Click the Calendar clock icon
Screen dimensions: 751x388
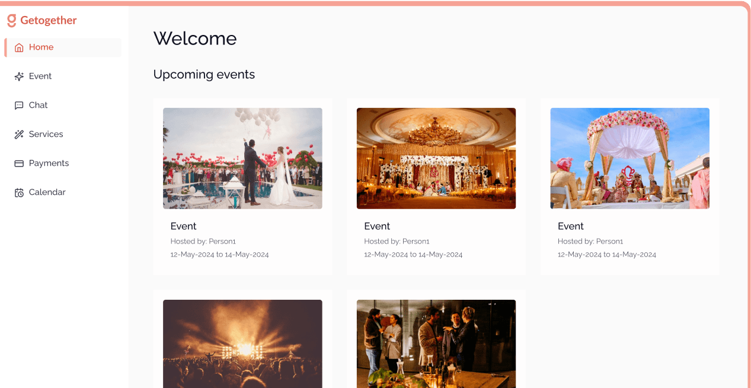[19, 193]
